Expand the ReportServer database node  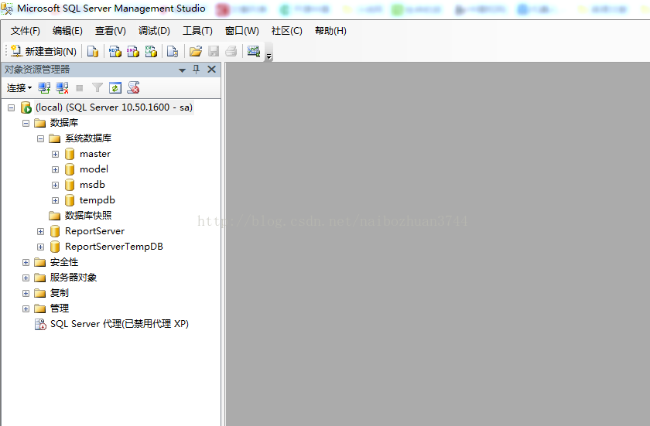tap(40, 231)
